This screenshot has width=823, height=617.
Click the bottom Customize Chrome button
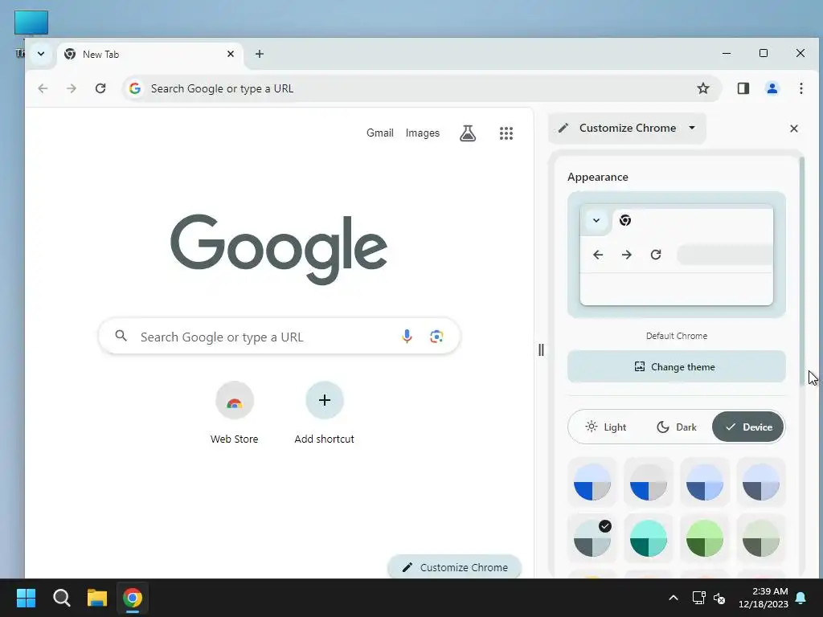[x=455, y=567]
